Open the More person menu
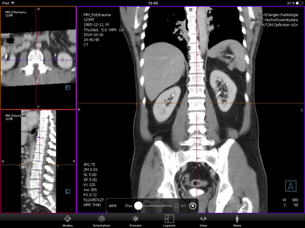This screenshot has width=305, height=228. click(x=237, y=221)
